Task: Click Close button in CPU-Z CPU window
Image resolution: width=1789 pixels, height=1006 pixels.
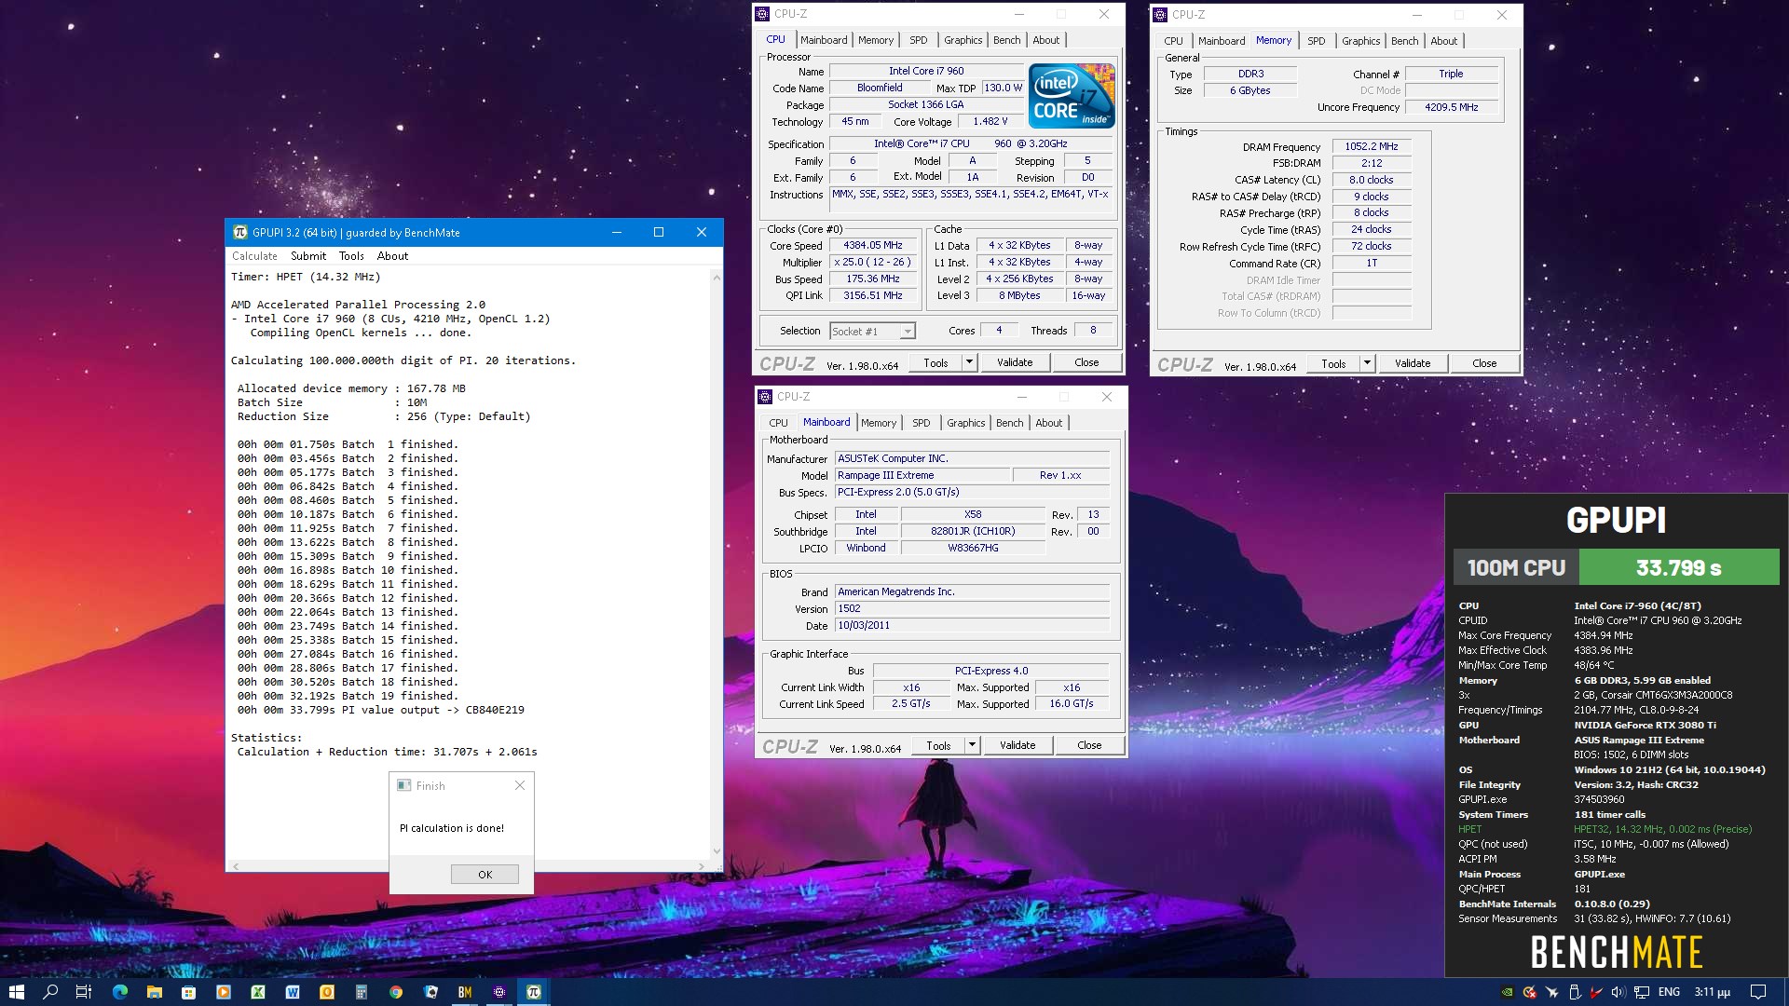Action: click(x=1086, y=362)
